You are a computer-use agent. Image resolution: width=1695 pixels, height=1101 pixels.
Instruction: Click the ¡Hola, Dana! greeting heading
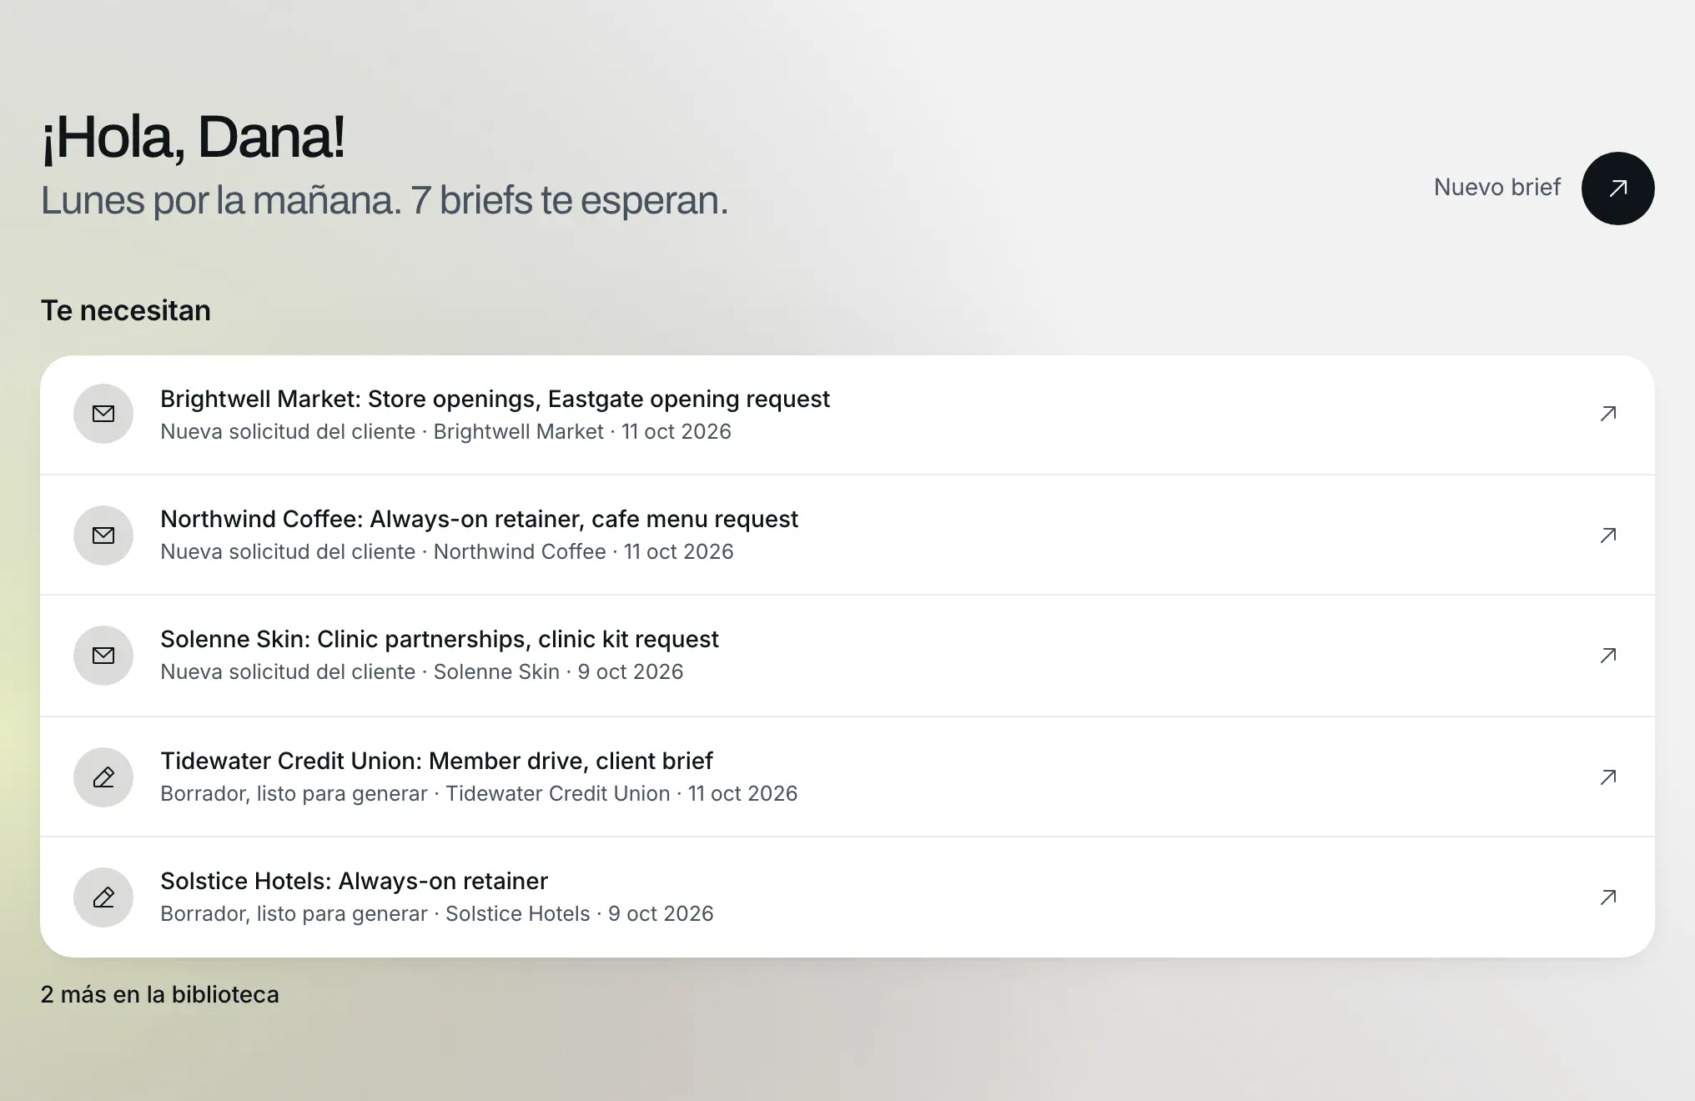pos(193,138)
